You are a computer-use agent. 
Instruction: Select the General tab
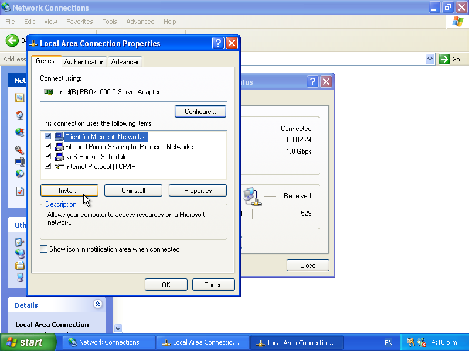47,61
